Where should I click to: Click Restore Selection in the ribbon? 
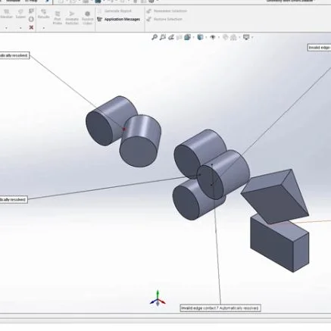(x=164, y=19)
